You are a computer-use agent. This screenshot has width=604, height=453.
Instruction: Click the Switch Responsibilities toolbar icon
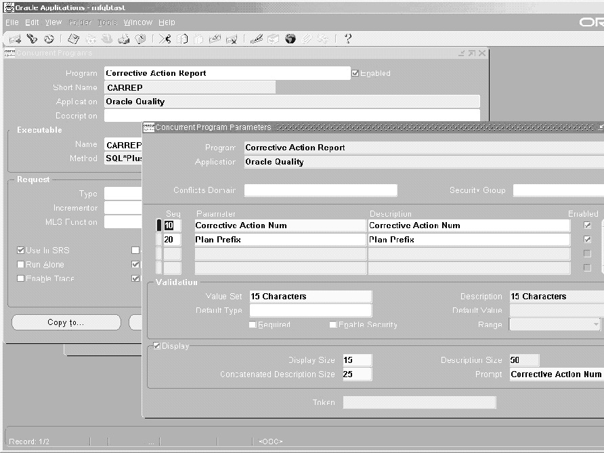click(x=107, y=39)
